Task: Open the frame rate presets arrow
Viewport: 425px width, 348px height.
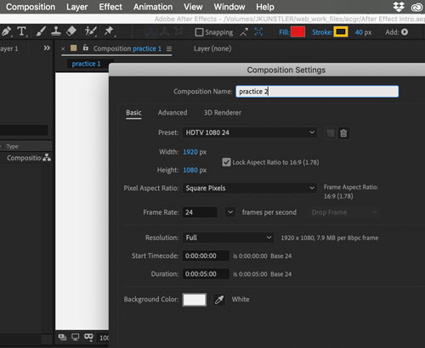Action: 230,212
